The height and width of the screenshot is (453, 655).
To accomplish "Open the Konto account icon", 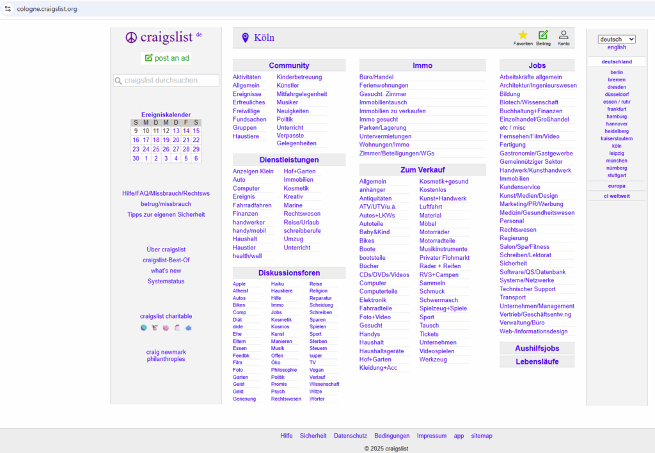I will (x=564, y=35).
